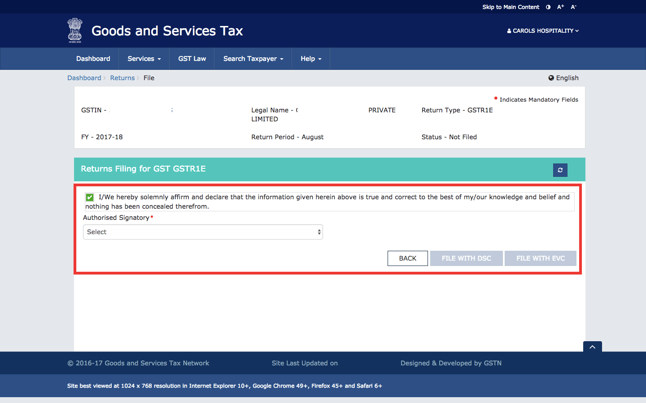
Task: Open the Authorised Signatory select dropdown
Action: click(203, 232)
